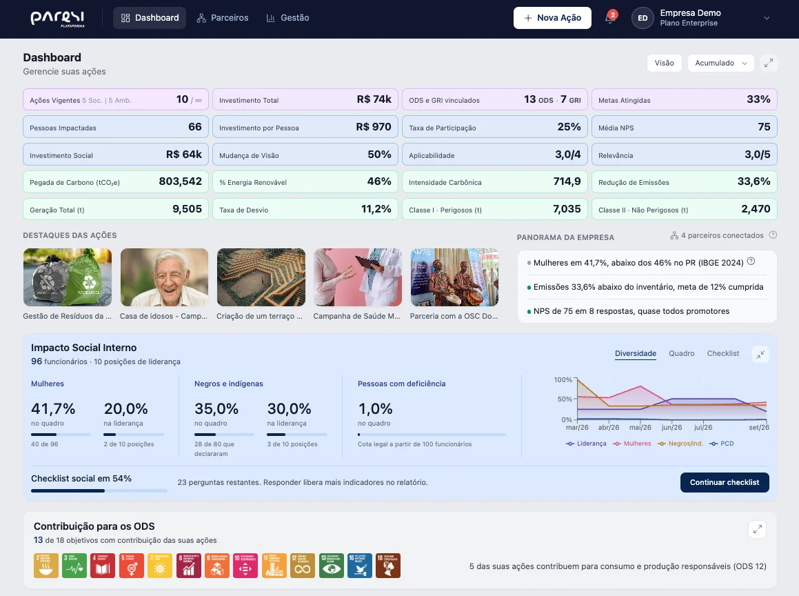This screenshot has height=596, width=799.
Task: Go to Parceiros in top navigation
Action: pyautogui.click(x=223, y=18)
